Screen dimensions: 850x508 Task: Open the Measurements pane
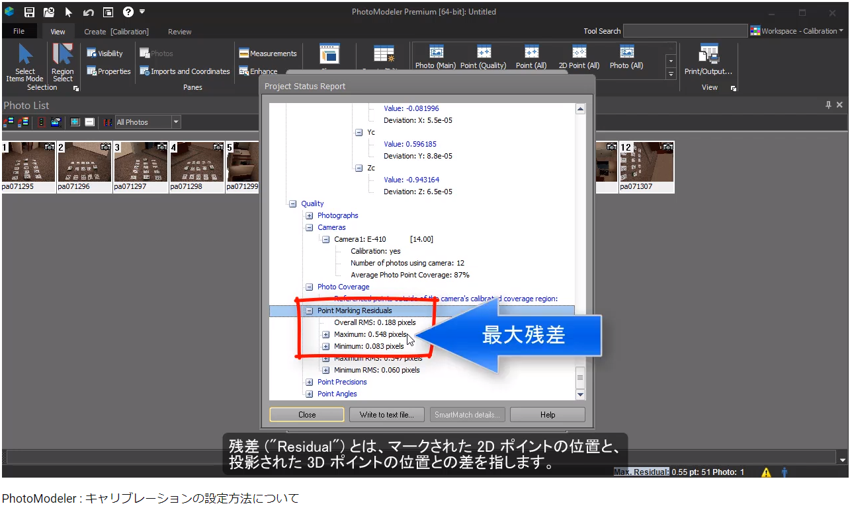pos(268,54)
